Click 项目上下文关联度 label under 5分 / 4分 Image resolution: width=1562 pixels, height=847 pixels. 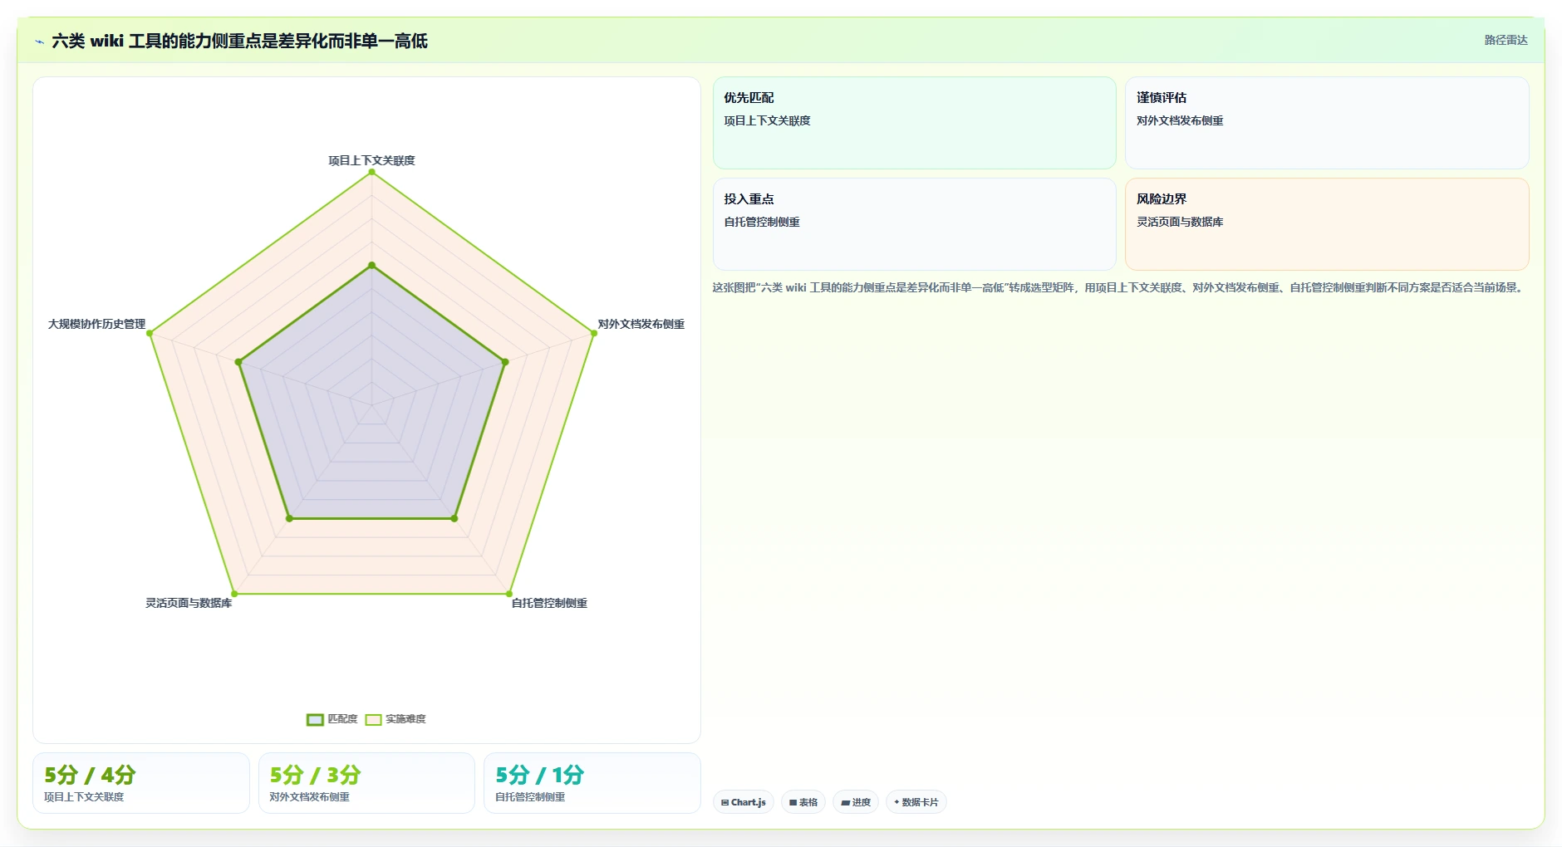[84, 797]
